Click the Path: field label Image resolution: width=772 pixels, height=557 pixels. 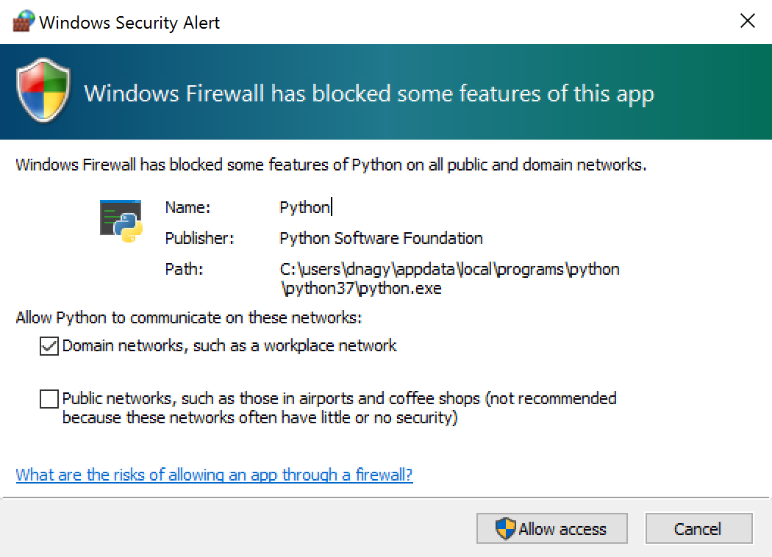point(184,270)
